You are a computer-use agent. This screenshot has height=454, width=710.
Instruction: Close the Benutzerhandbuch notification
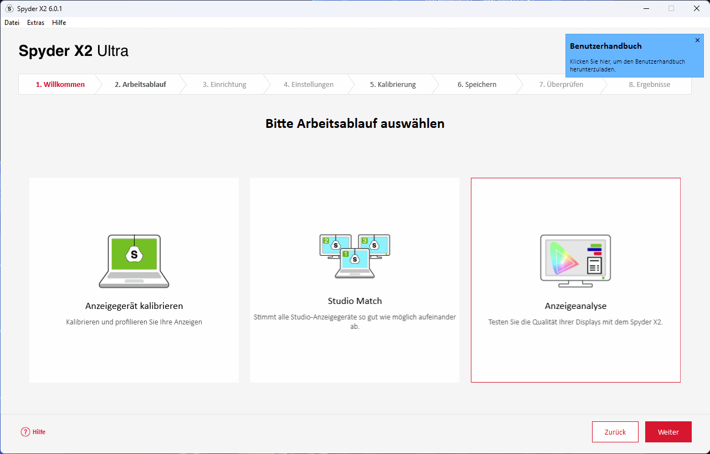click(697, 40)
